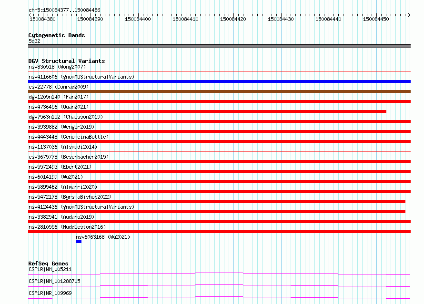Select label nsv5572493 (Ebert2021)
This screenshot has height=304, width=424.
click(x=60, y=167)
